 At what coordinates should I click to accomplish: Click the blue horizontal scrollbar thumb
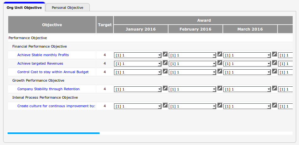pos(53,133)
